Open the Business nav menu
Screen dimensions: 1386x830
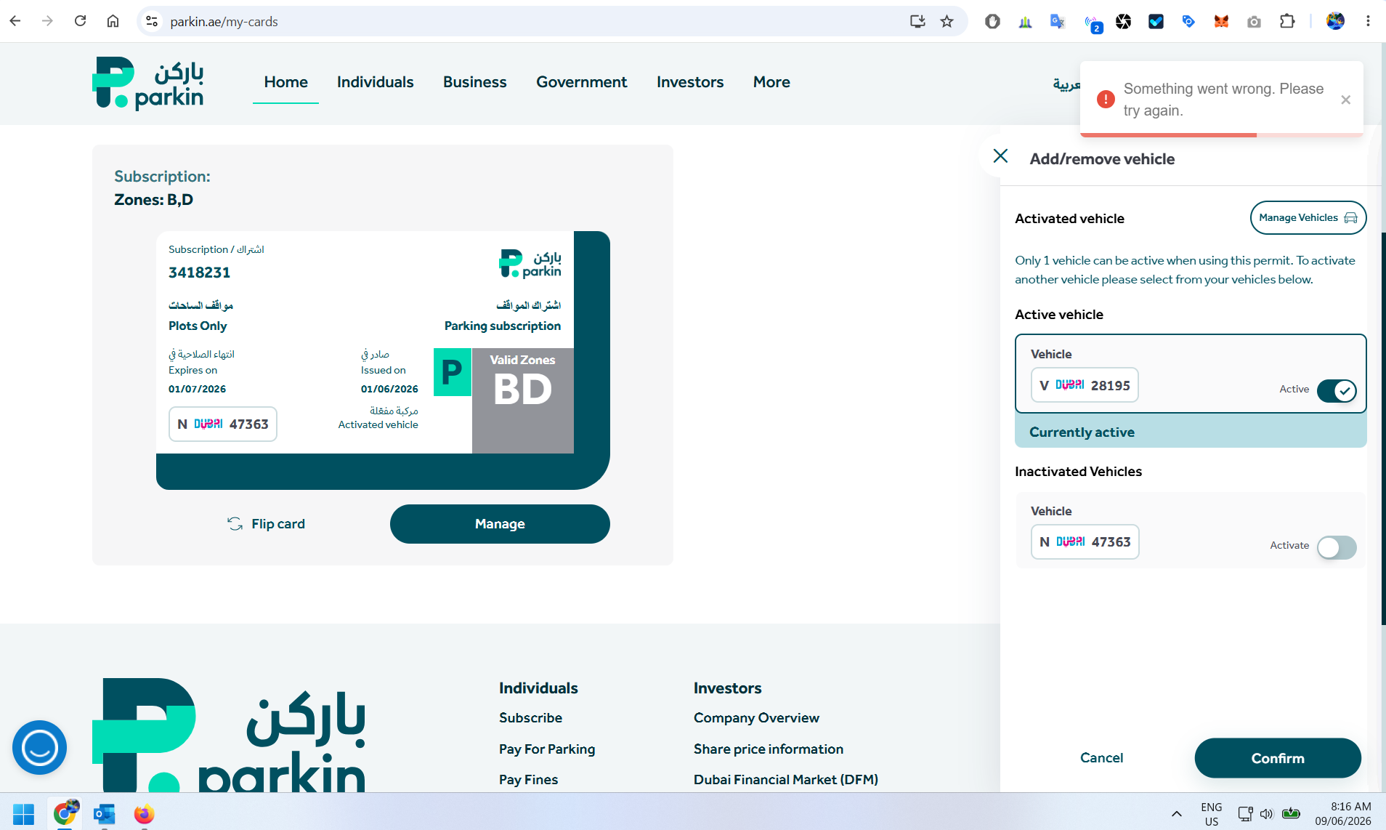[474, 82]
